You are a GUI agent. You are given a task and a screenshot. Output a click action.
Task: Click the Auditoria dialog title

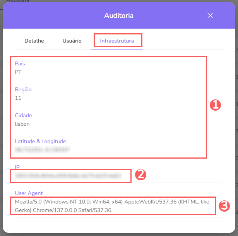click(119, 15)
